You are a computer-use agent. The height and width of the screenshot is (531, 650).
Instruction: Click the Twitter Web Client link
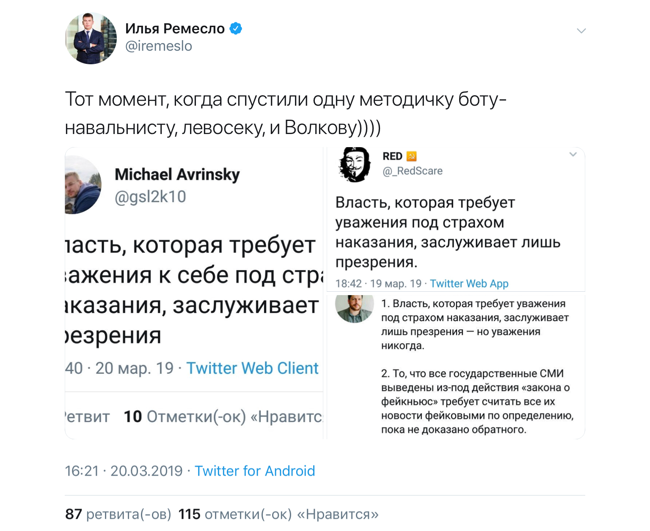[x=252, y=368]
